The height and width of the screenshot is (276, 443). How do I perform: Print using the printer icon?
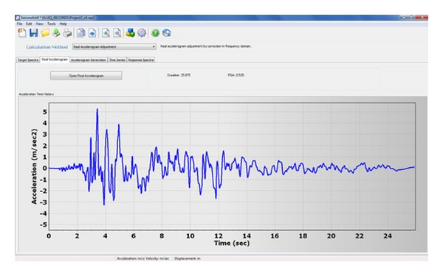pos(67,33)
